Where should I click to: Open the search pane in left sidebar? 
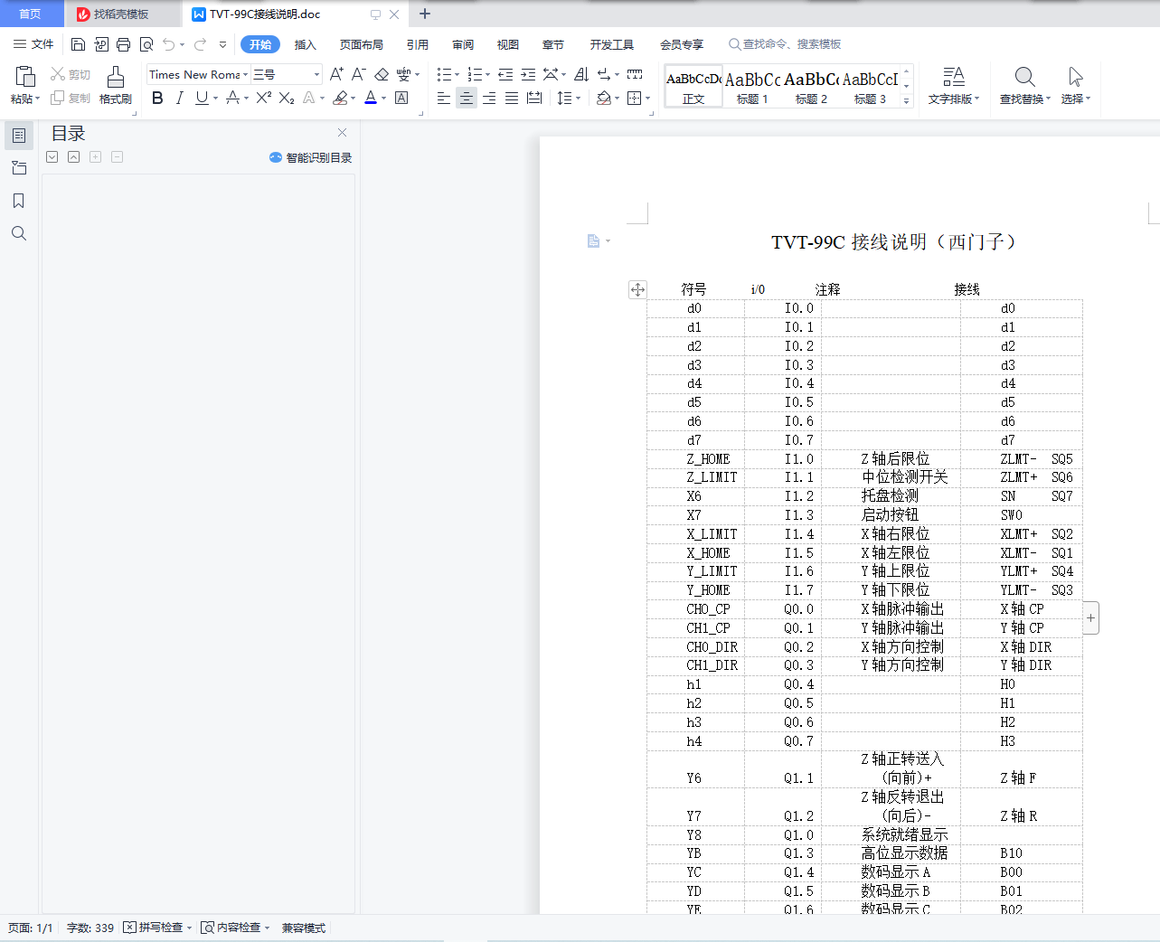(x=18, y=233)
